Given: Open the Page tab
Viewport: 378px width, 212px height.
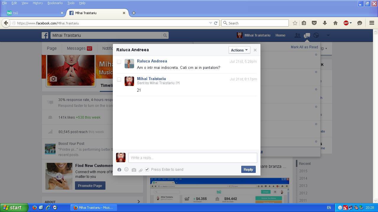Looking at the screenshot, I should click(52, 48).
